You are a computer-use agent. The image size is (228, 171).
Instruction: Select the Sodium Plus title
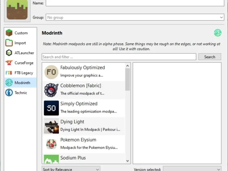[x=73, y=158]
